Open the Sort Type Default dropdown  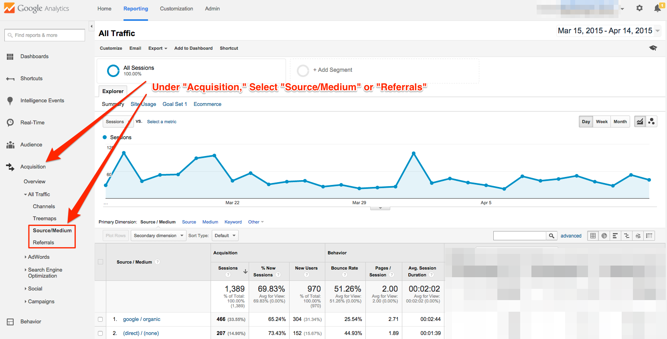coord(225,235)
